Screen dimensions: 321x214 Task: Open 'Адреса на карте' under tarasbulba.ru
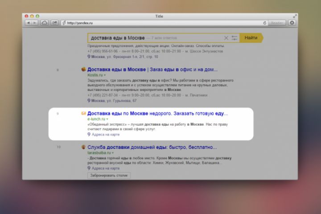tap(106, 169)
